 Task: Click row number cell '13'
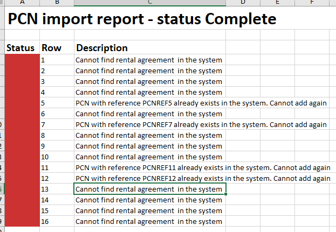tap(57, 189)
